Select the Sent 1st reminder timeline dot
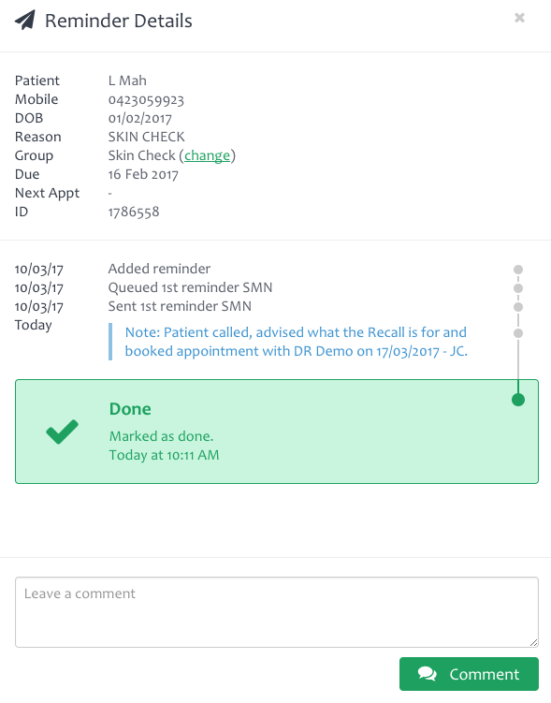Image resolution: width=551 pixels, height=703 pixels. point(518,307)
